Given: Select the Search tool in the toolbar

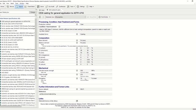Looking at the screenshot, I should point(19,6).
